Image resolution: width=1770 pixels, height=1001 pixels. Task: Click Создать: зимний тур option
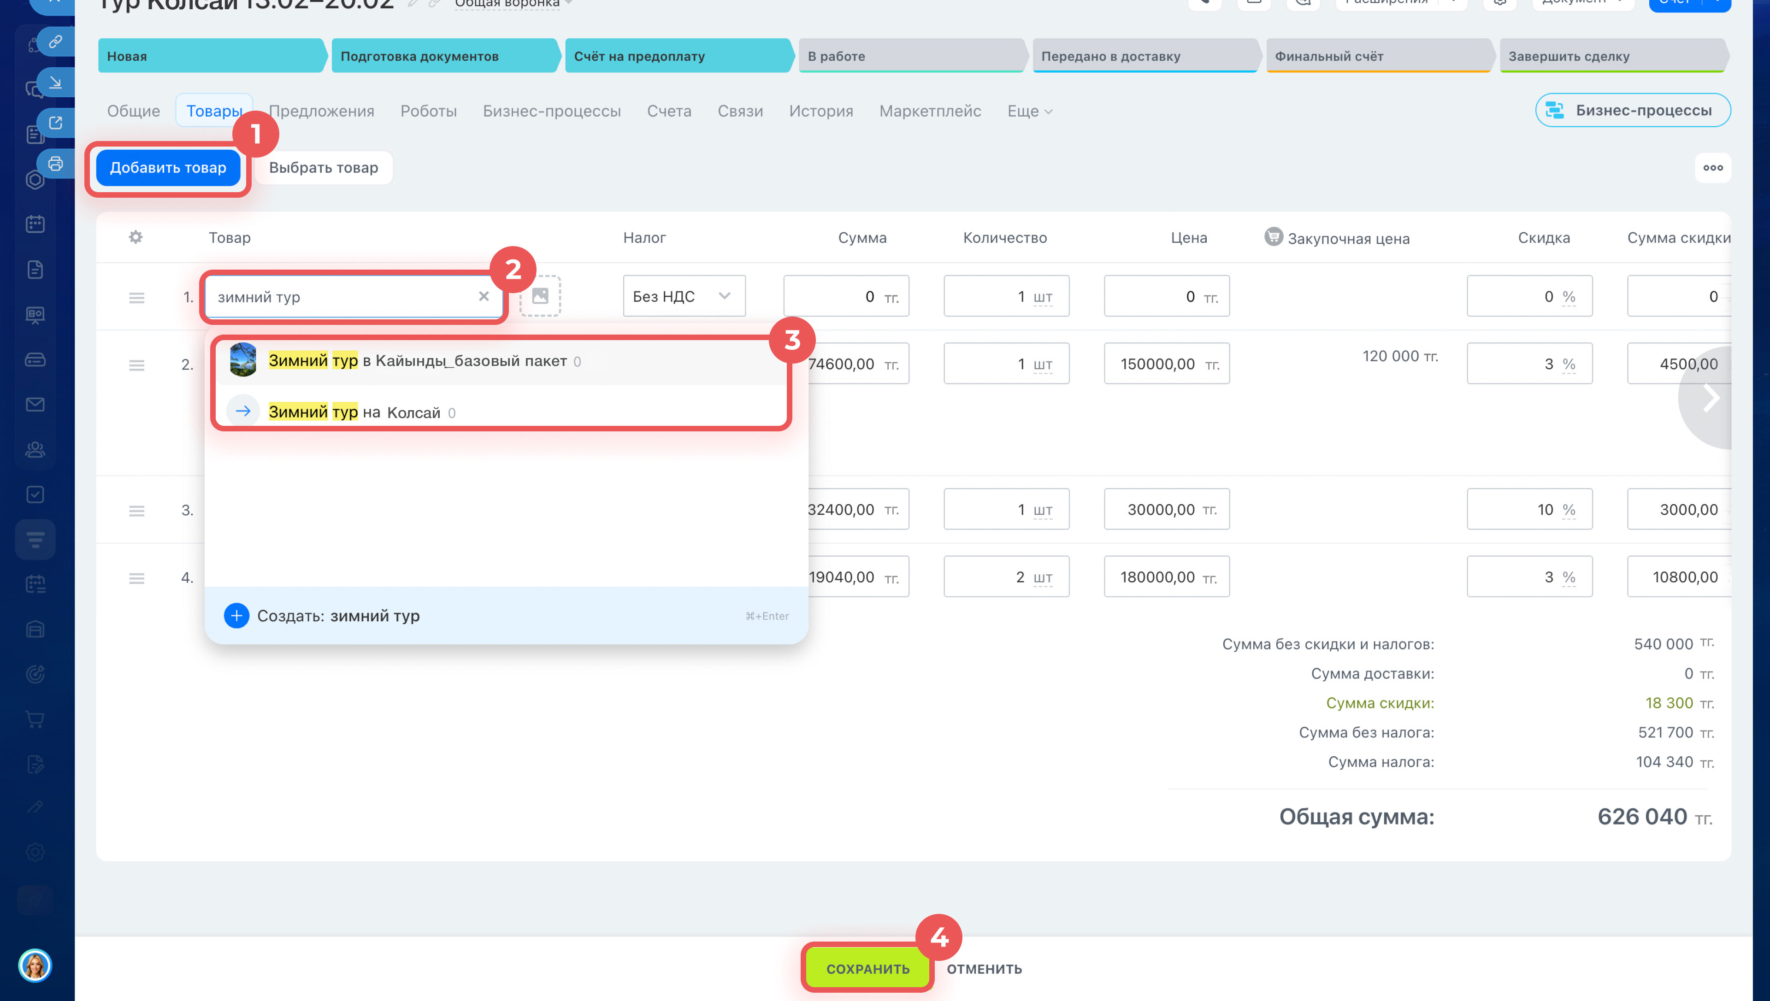tap(338, 616)
